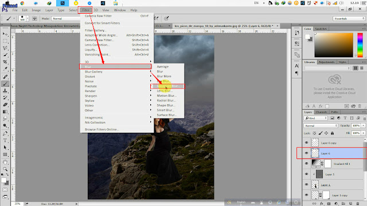Select the Eyedropper tool
The width and height of the screenshot is (367, 206).
pos(5,69)
